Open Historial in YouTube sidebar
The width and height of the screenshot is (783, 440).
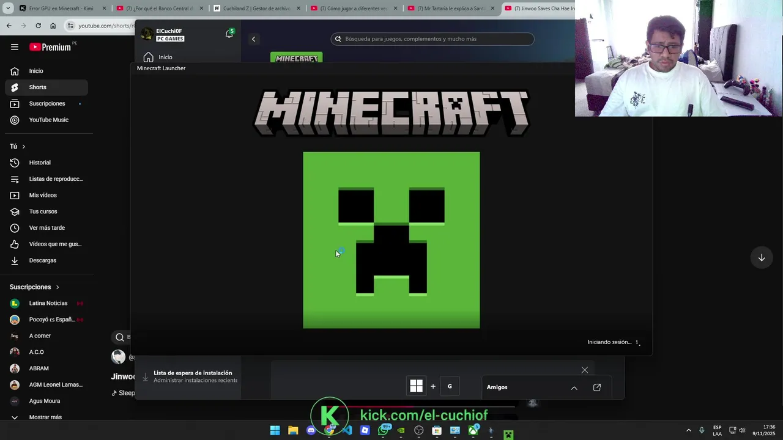(46, 163)
